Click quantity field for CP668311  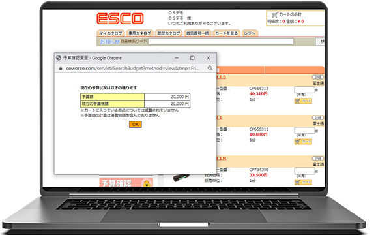(304, 131)
